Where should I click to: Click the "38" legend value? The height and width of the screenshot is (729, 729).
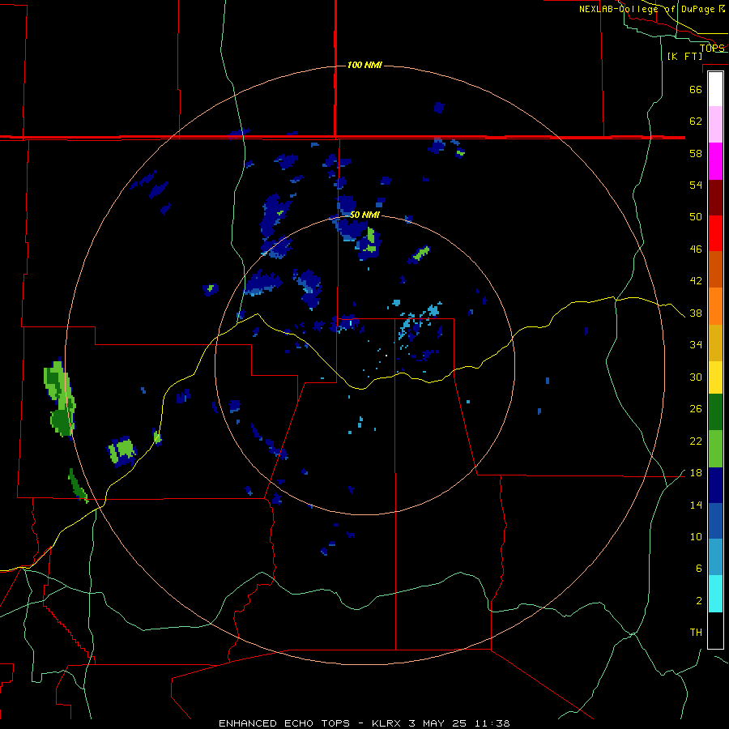point(696,313)
